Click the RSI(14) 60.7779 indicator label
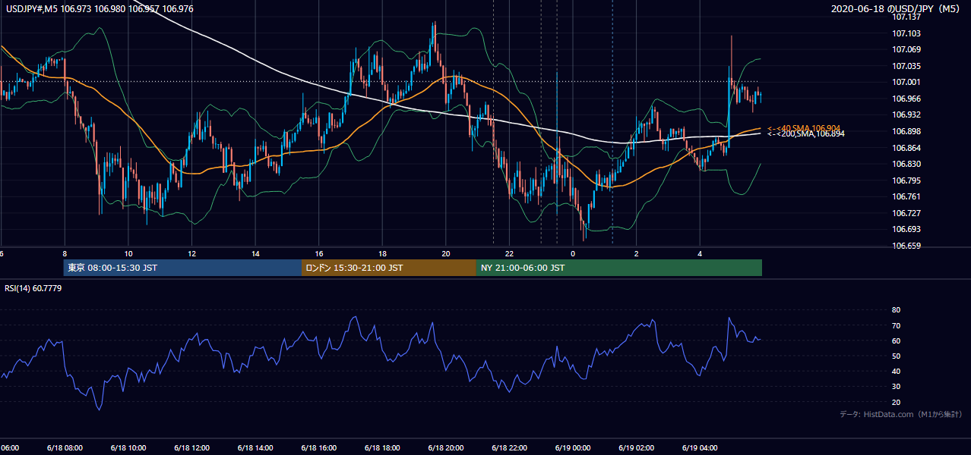Viewport: 971px width, 455px height. 33,288
